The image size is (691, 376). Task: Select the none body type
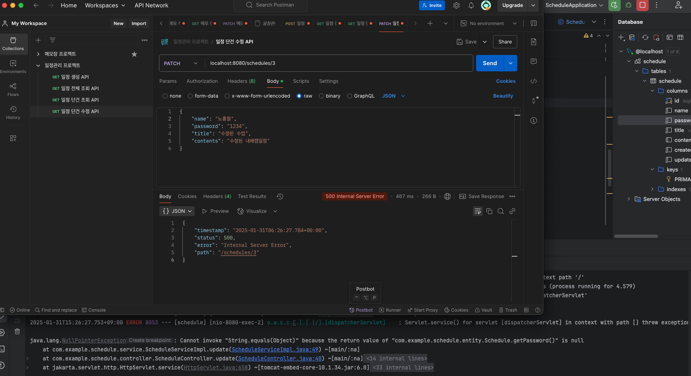(x=165, y=96)
